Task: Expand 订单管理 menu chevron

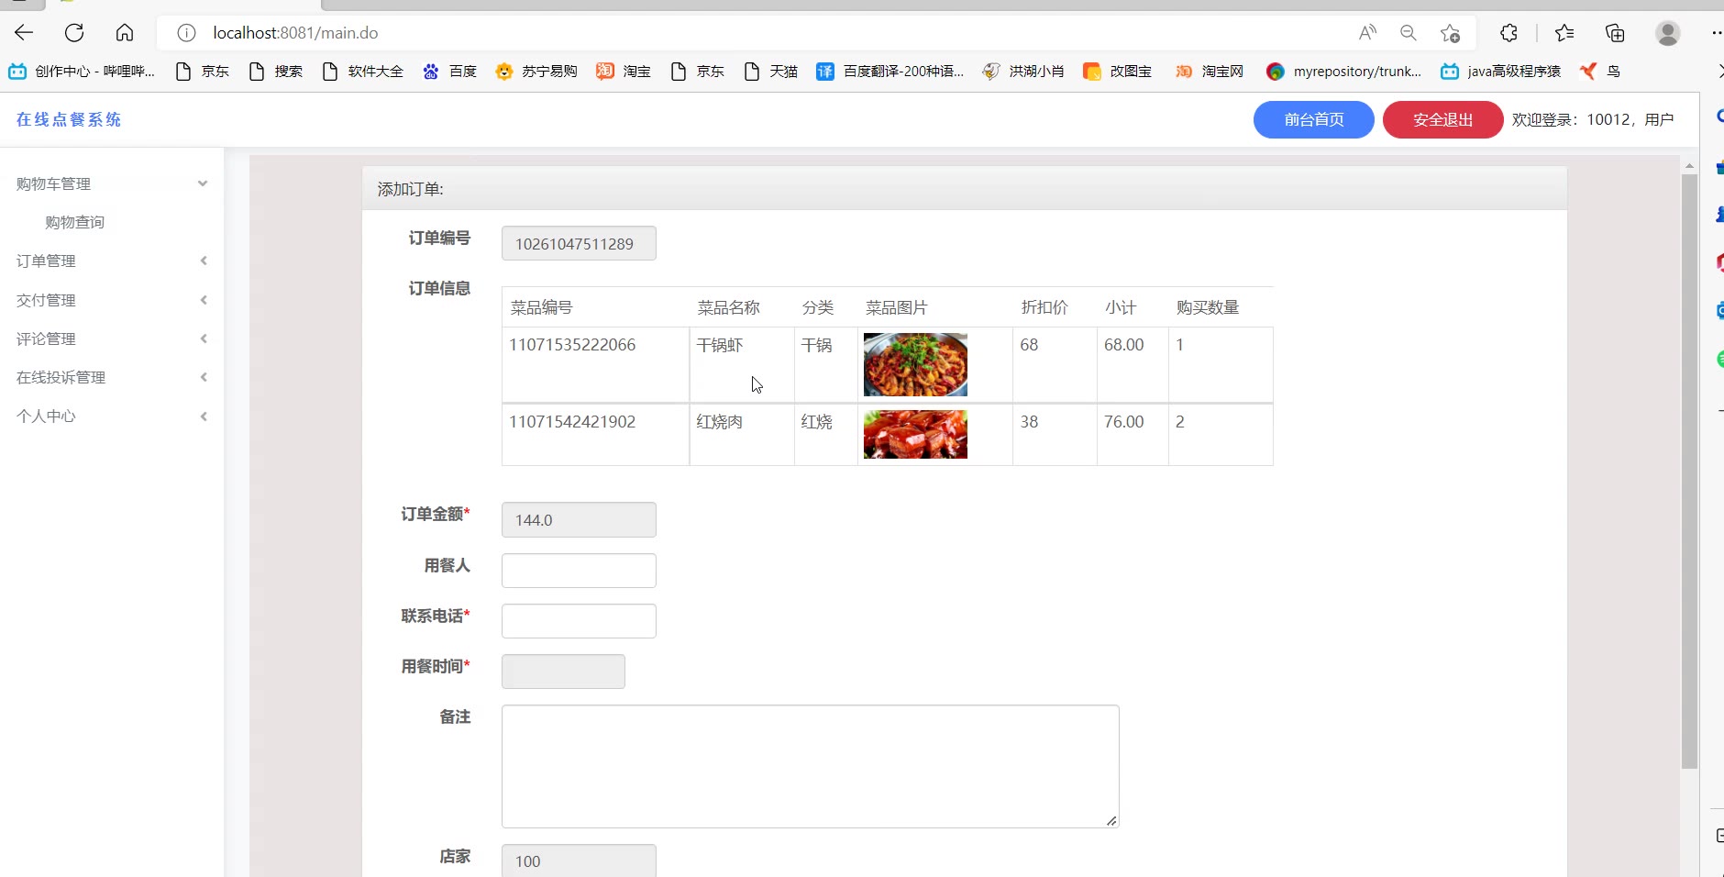Action: tap(204, 261)
